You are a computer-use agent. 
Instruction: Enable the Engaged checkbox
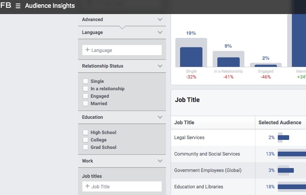pyautogui.click(x=86, y=96)
